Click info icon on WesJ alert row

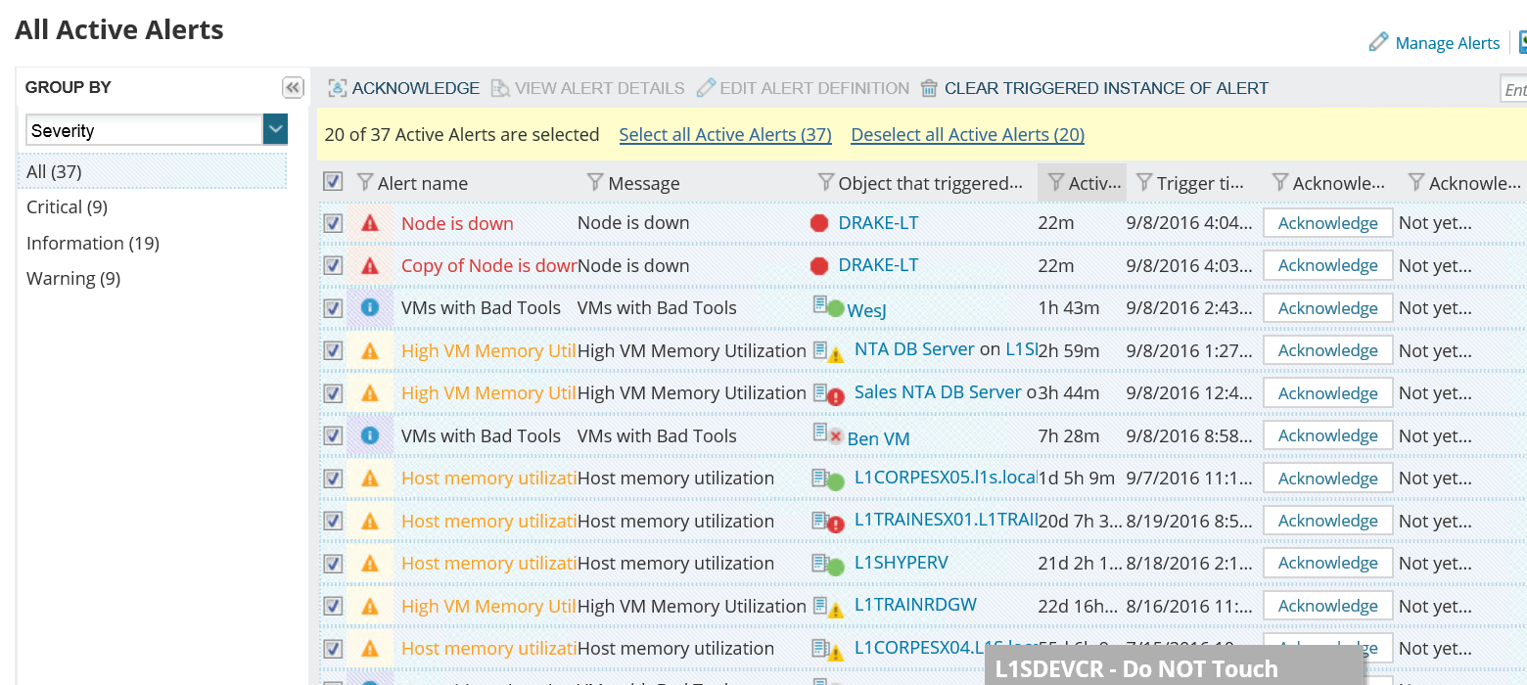(x=370, y=307)
